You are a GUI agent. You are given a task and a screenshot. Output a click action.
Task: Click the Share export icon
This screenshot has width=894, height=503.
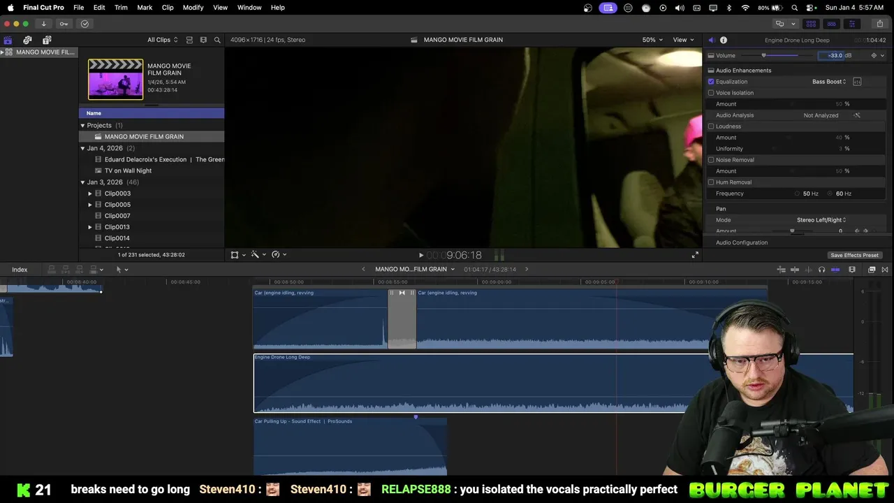(x=879, y=24)
